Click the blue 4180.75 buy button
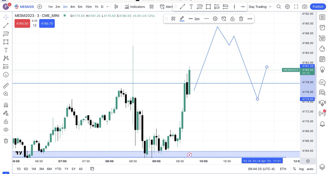The image size is (327, 174). click(x=47, y=24)
